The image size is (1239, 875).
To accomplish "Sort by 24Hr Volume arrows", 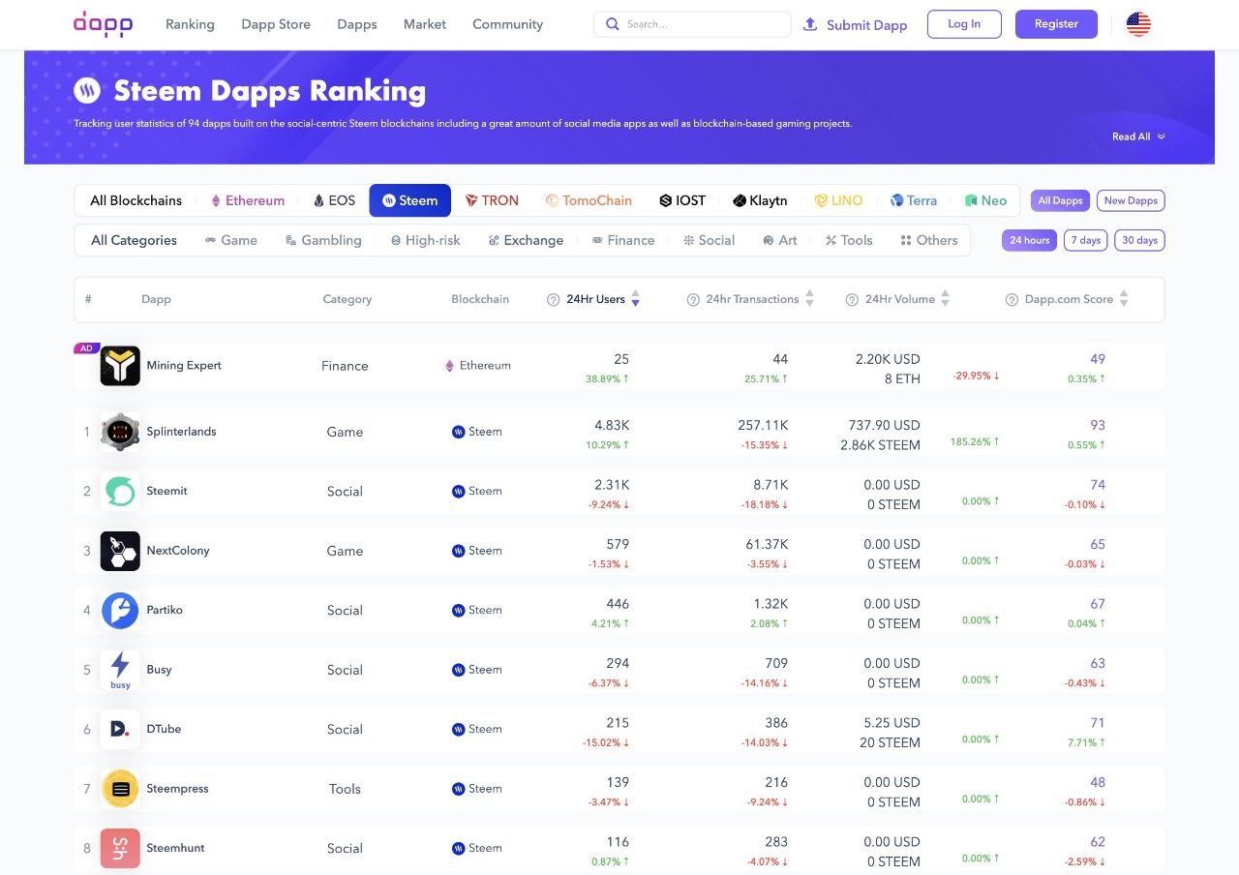I will 945,299.
